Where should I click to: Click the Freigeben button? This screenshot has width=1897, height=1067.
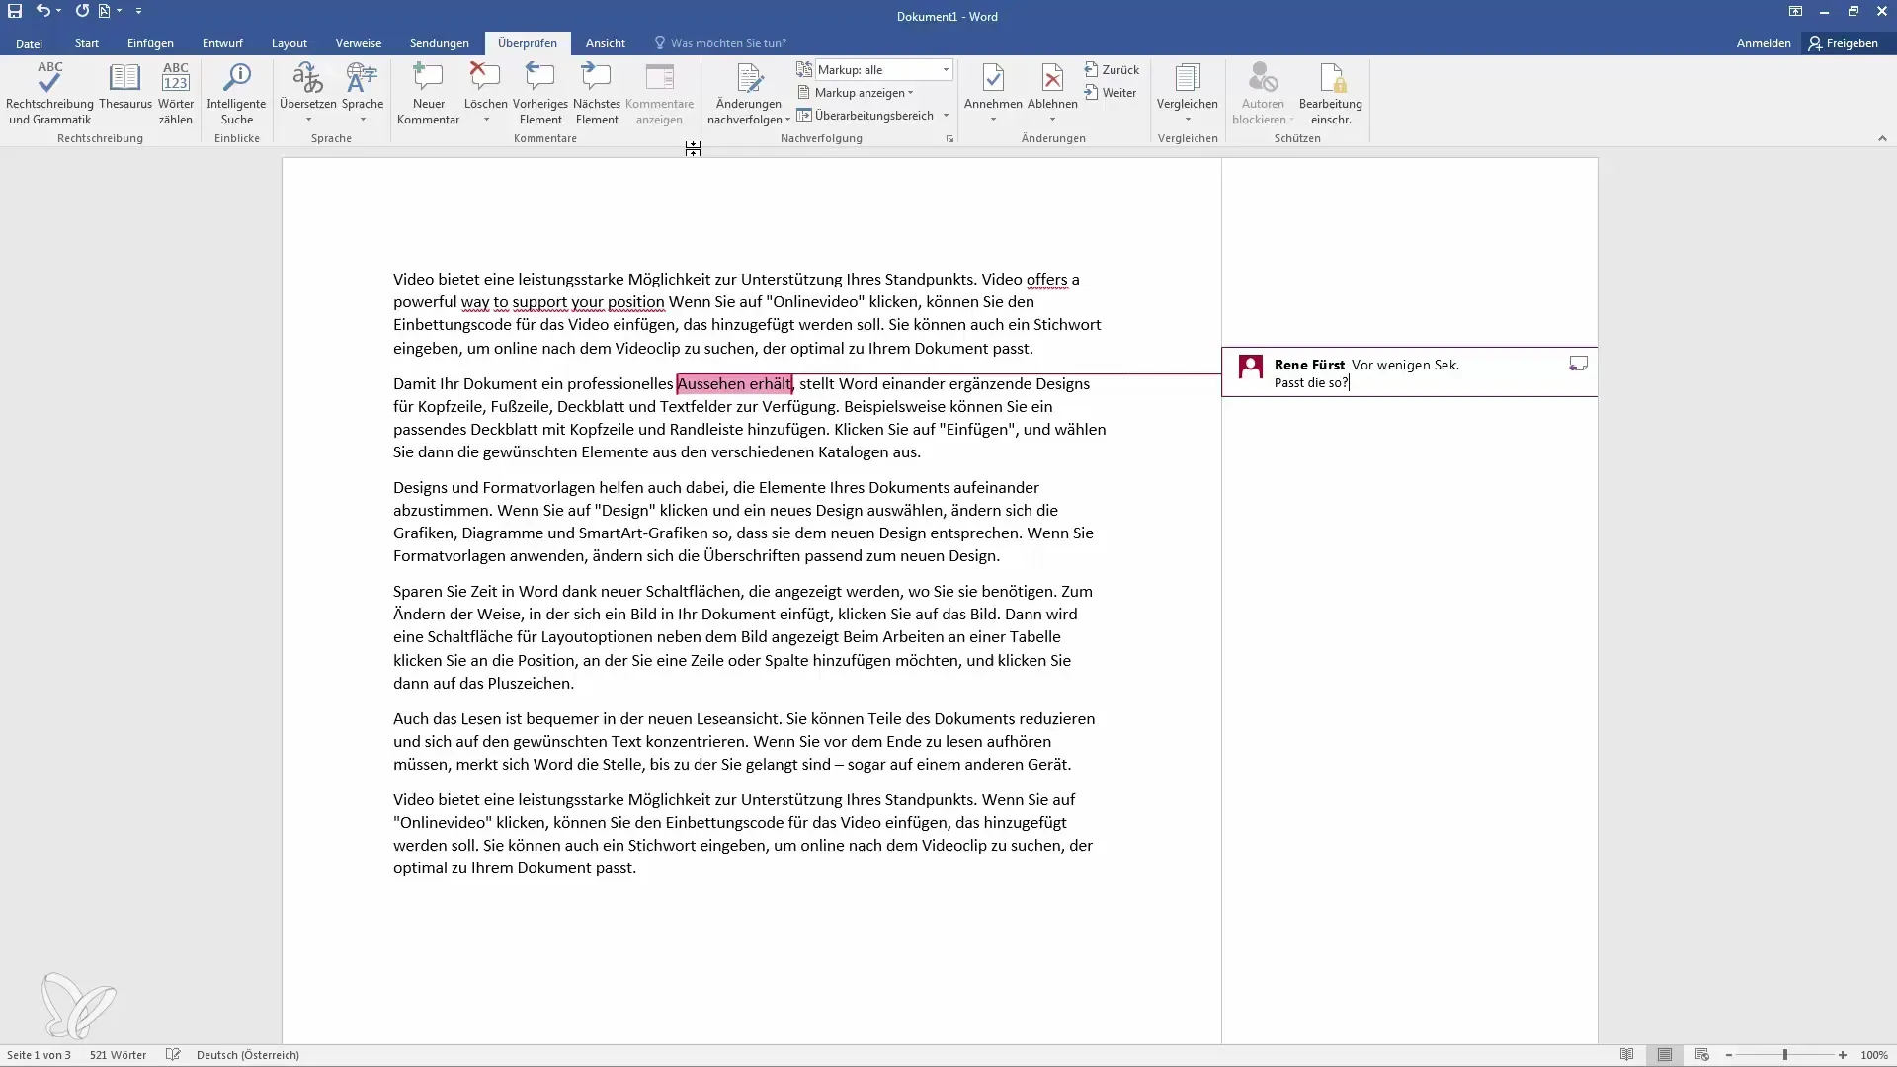pyautogui.click(x=1844, y=43)
